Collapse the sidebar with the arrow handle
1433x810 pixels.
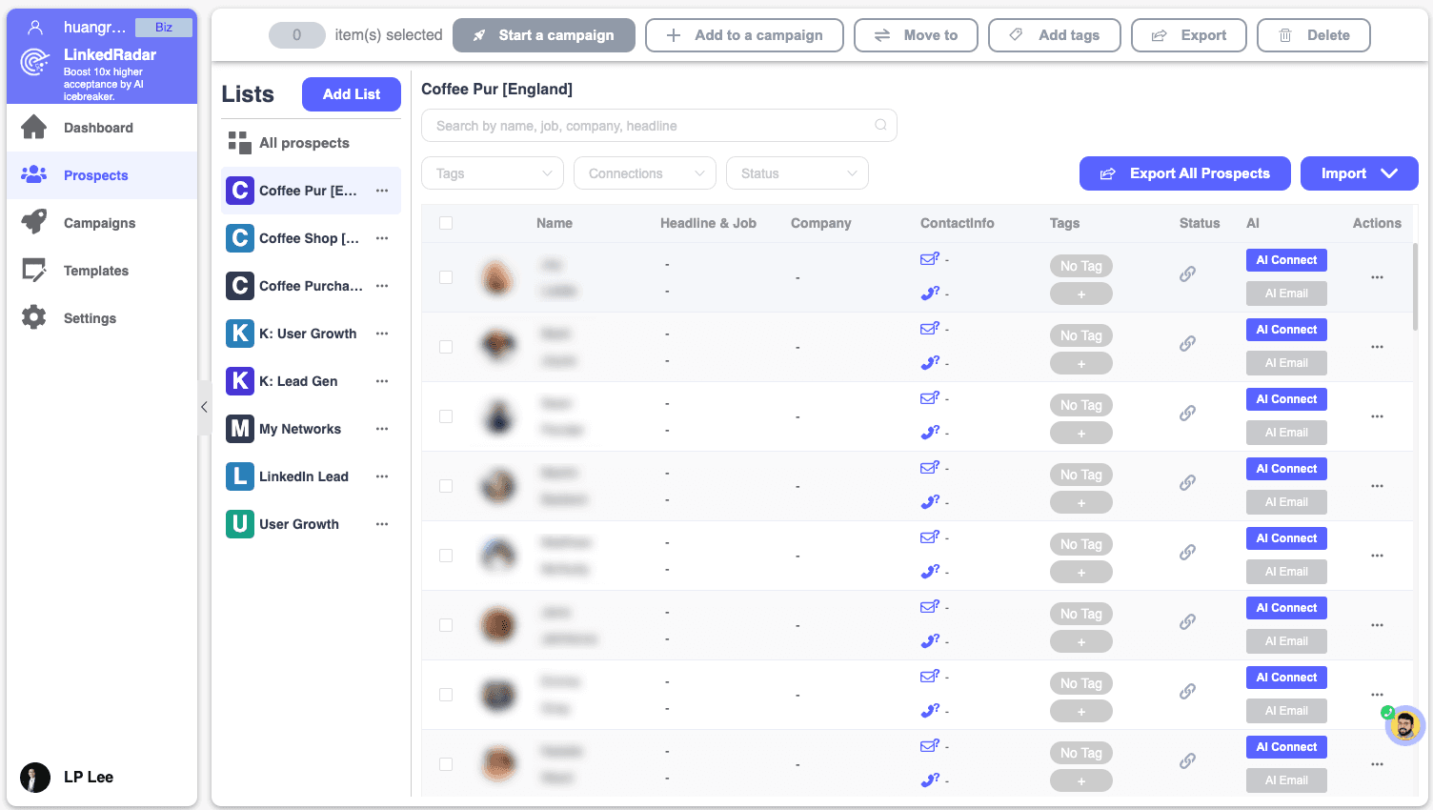[x=204, y=407]
